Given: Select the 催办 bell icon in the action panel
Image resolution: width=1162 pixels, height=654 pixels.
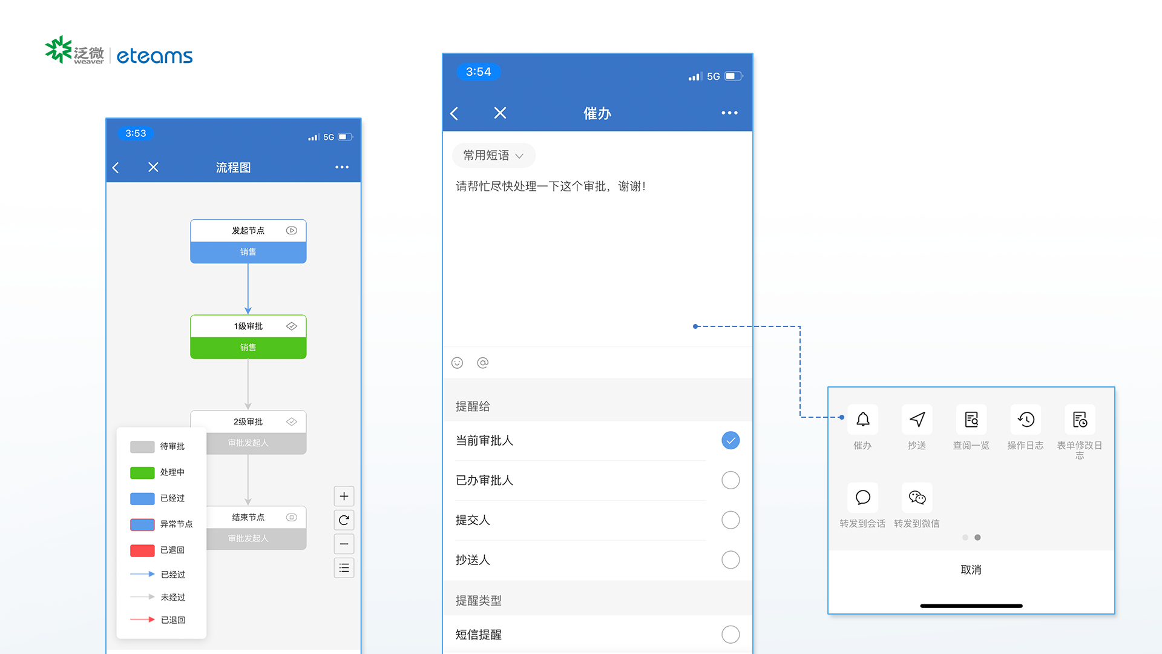Looking at the screenshot, I should click(x=862, y=419).
